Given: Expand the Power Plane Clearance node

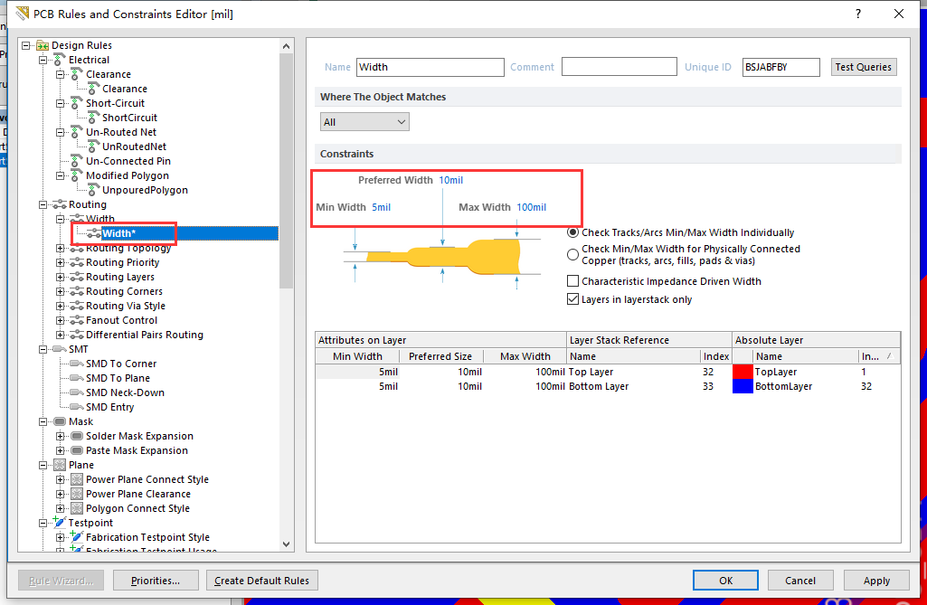Looking at the screenshot, I should click(61, 494).
